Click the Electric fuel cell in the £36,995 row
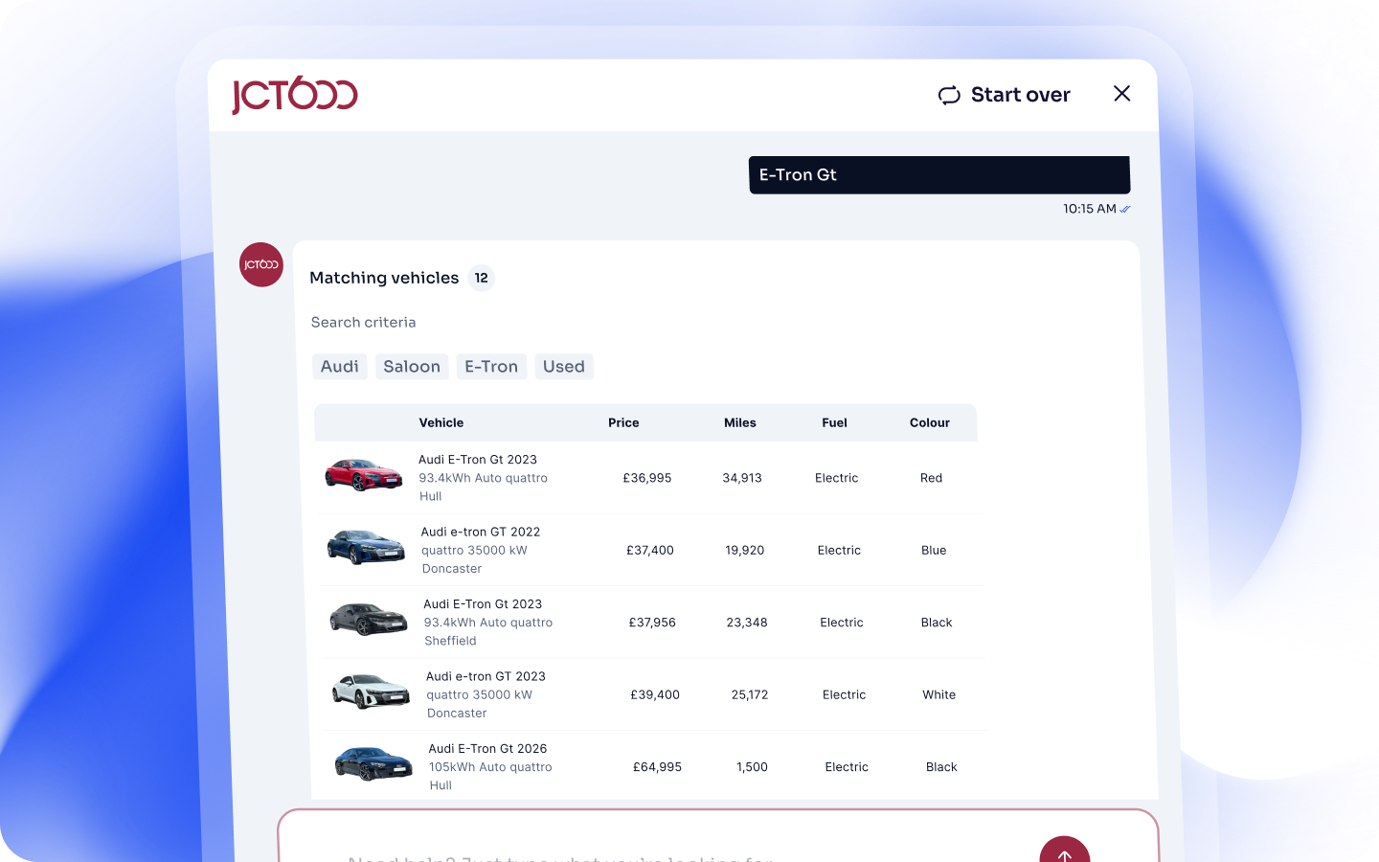This screenshot has width=1379, height=862. pyautogui.click(x=836, y=478)
